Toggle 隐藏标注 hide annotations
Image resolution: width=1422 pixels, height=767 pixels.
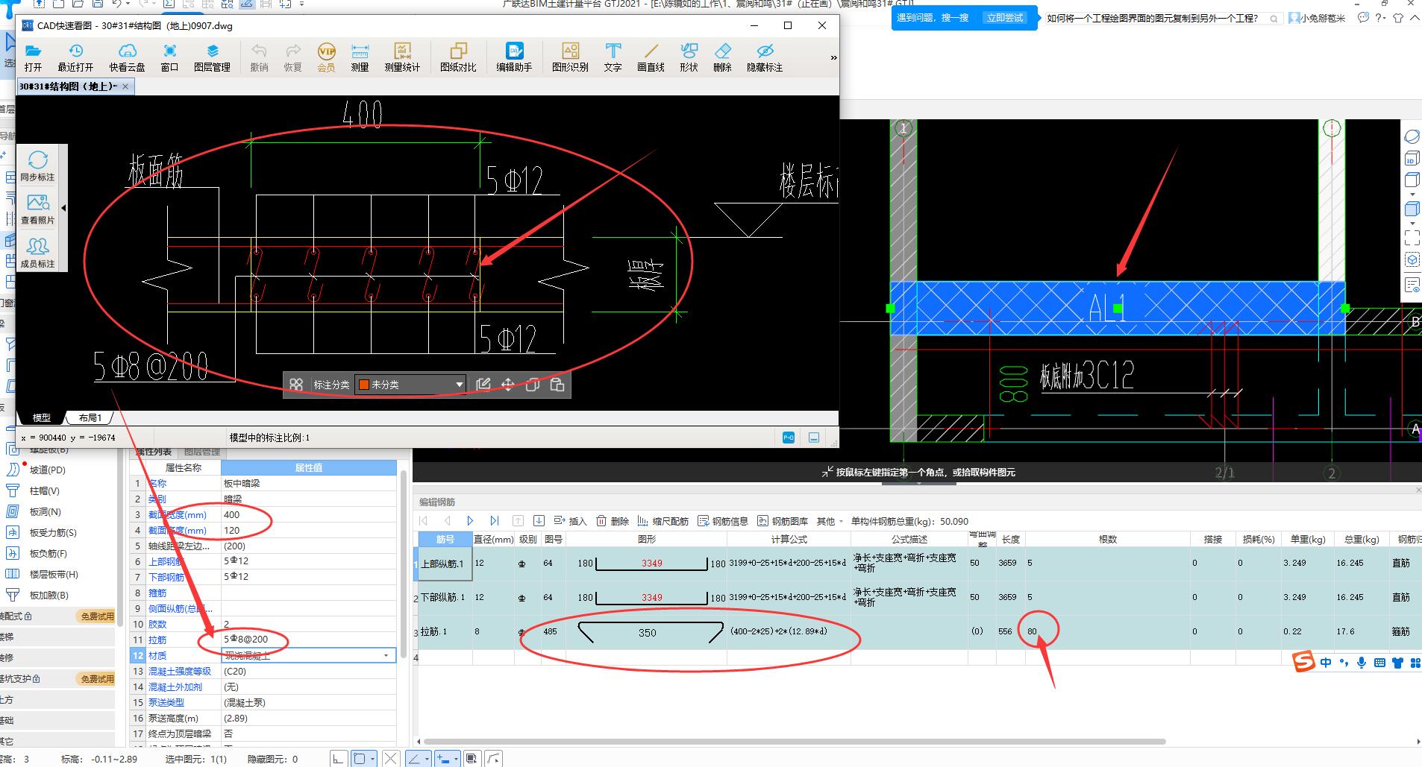point(765,57)
